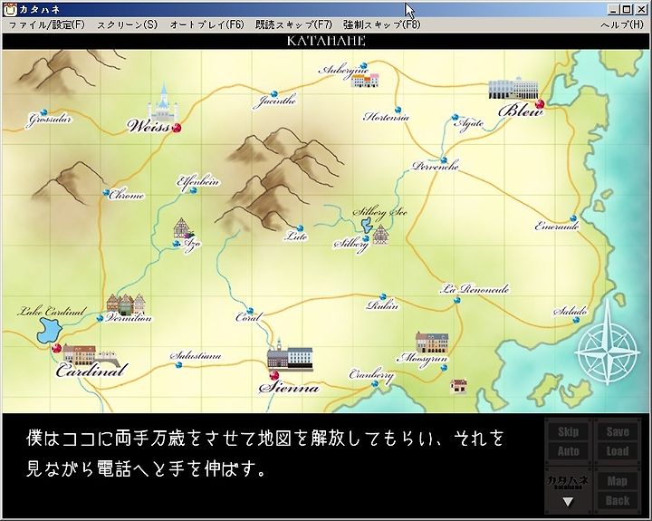
Task: Select the Aubergine town houses icon
Action: click(x=365, y=81)
